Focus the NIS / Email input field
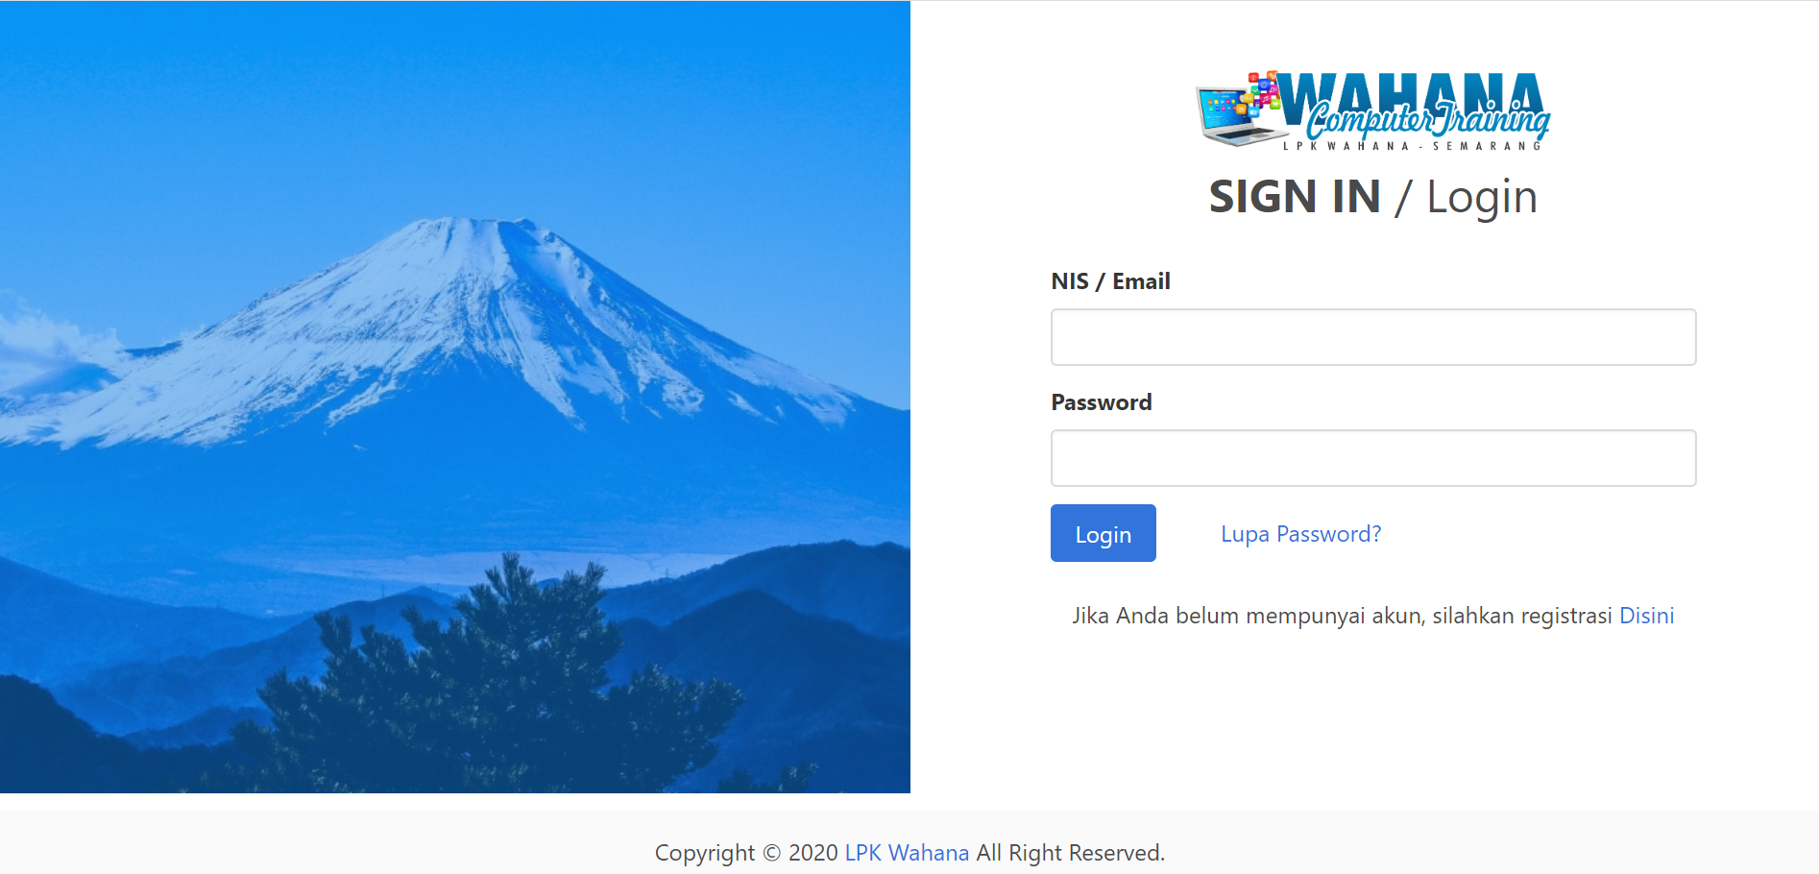This screenshot has width=1819, height=874. [1373, 337]
